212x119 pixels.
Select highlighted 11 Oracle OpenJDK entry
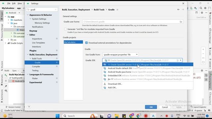tap(148, 65)
